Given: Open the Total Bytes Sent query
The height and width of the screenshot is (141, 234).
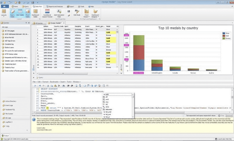Looking at the screenshot, I should click(x=10, y=64).
